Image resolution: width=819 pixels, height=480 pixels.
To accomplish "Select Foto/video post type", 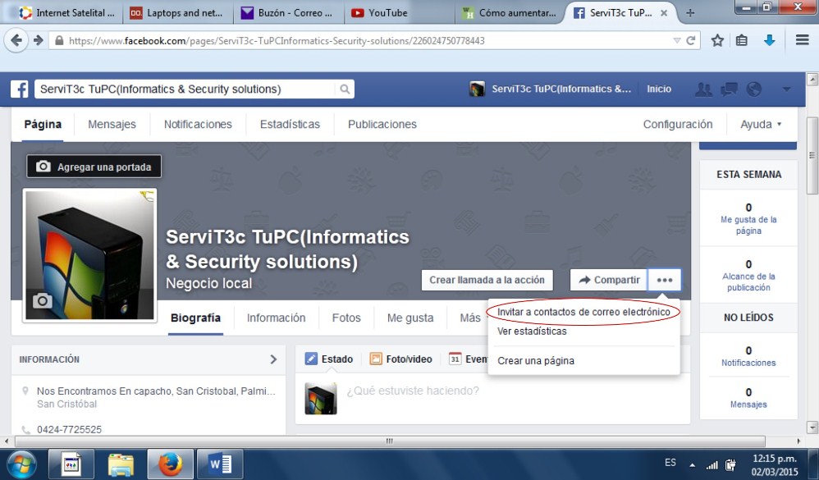I will click(x=401, y=359).
